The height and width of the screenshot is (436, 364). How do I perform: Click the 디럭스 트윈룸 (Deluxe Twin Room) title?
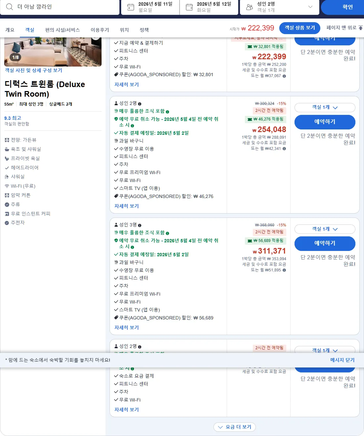pos(45,89)
